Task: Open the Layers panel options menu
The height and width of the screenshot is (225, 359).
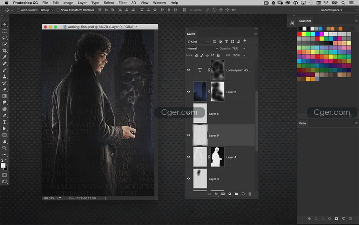Action: (255, 33)
